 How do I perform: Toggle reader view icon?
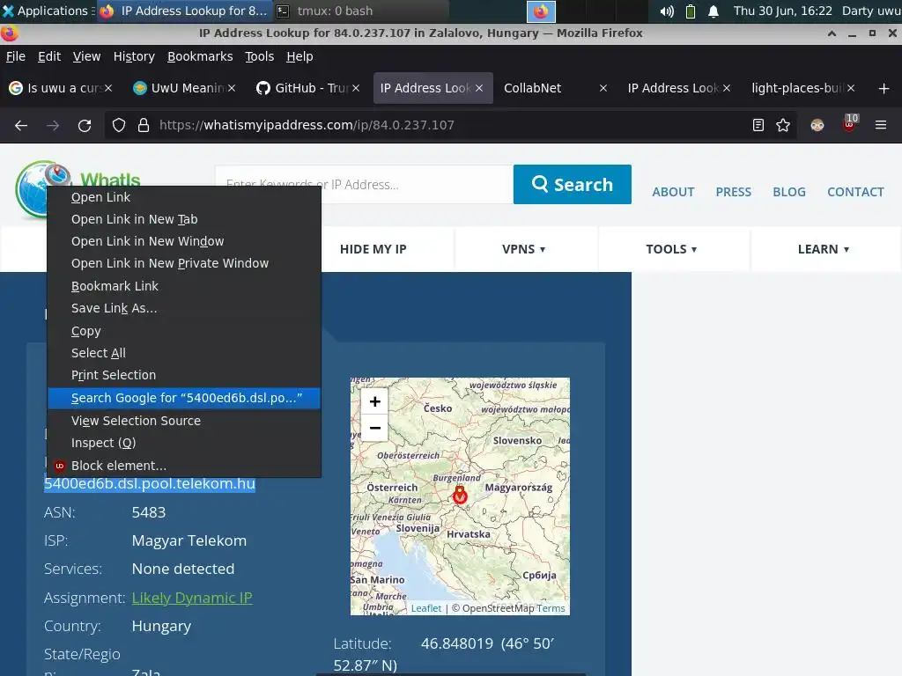[x=758, y=125]
